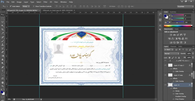
Task: Select the Crop tool
Action: [x=3, y=30]
